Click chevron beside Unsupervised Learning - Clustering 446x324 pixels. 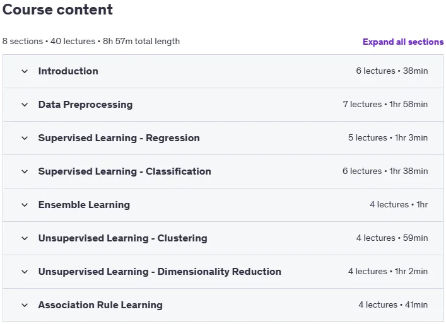25,238
